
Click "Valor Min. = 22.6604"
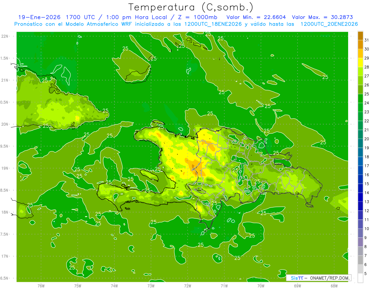[x=256, y=17]
